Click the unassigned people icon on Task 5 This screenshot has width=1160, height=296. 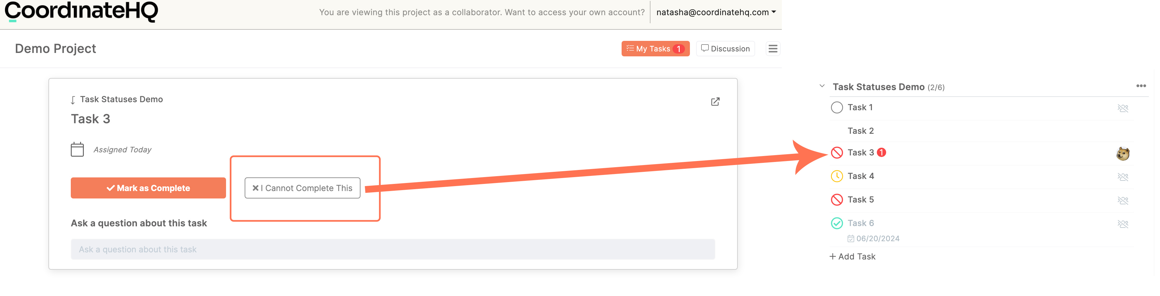click(x=1123, y=200)
